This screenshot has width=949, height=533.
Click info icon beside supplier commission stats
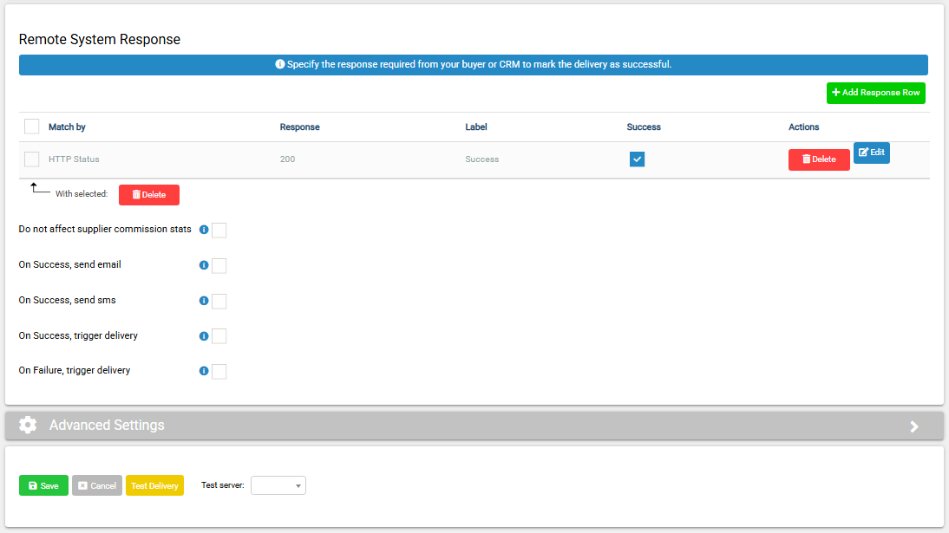click(x=204, y=230)
